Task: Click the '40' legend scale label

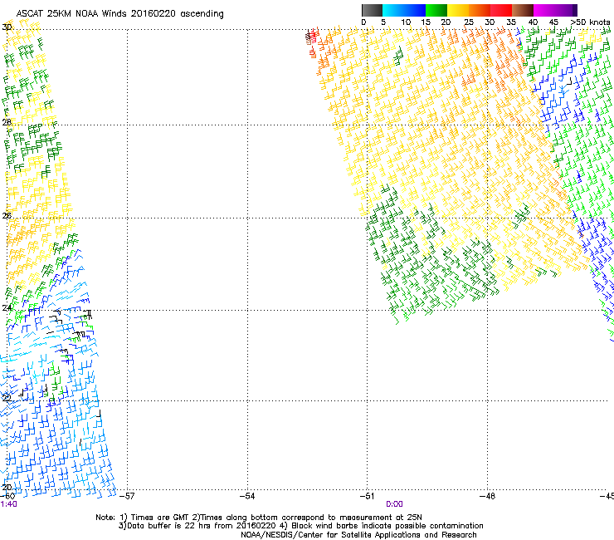Action: coord(533,22)
